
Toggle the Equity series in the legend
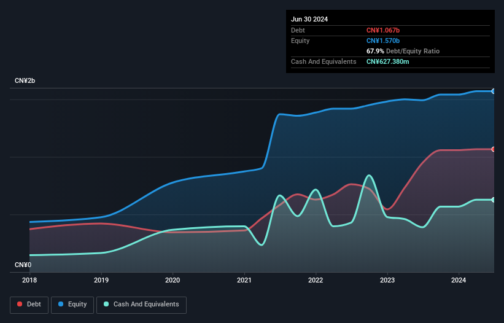(72, 304)
